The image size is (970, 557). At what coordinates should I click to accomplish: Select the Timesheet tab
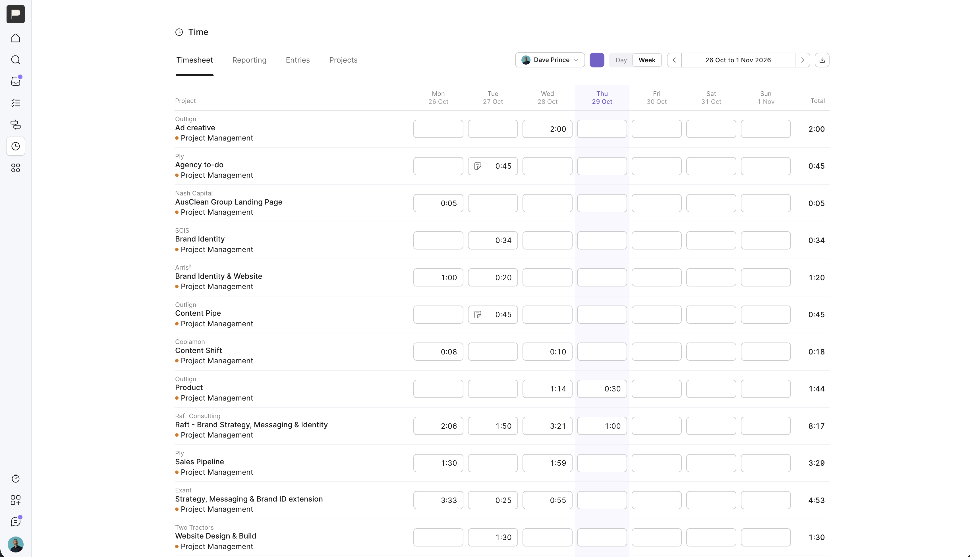[x=194, y=60]
